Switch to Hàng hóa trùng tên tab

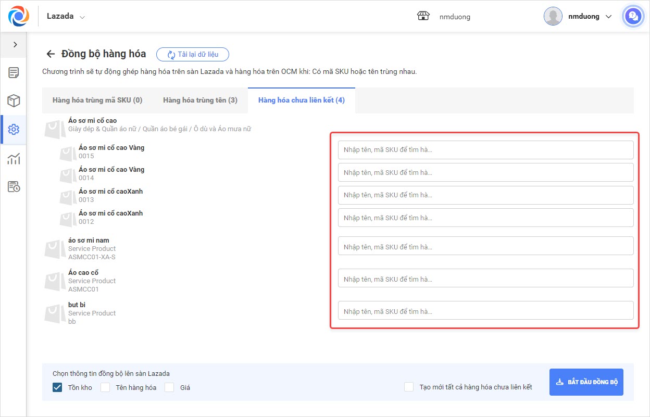[200, 100]
